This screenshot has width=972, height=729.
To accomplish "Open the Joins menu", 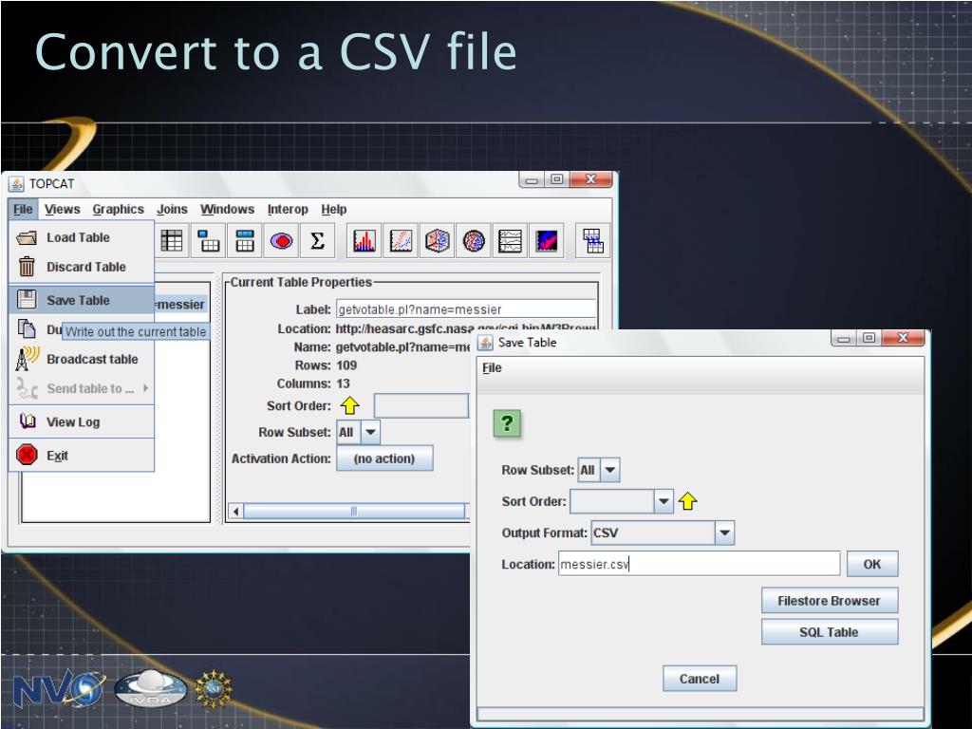I will pos(172,210).
